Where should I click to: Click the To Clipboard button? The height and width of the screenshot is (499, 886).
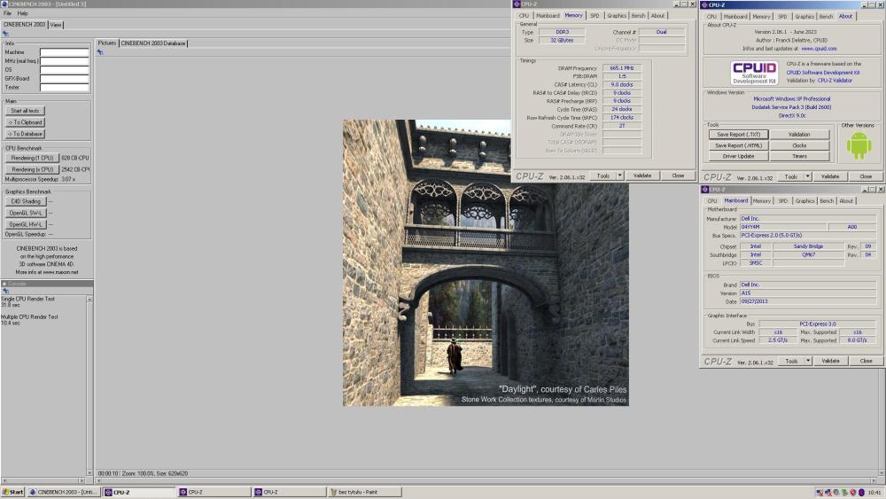point(26,122)
